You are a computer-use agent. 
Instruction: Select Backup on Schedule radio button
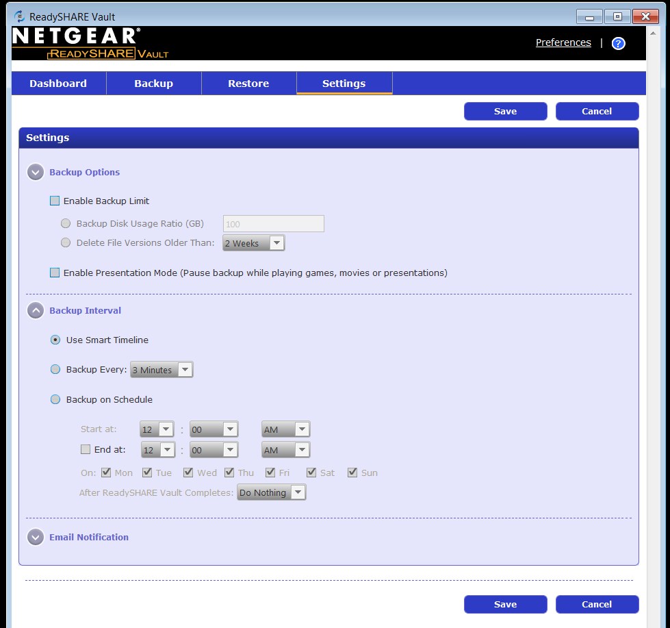(x=55, y=399)
